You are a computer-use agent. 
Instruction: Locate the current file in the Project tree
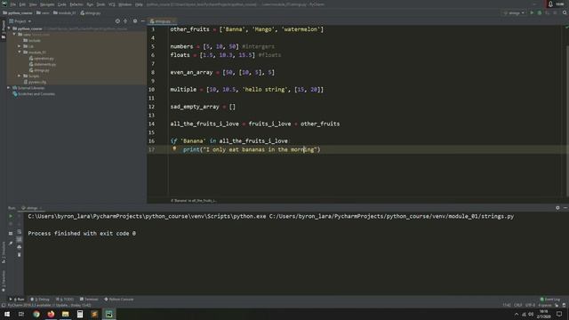(x=117, y=21)
